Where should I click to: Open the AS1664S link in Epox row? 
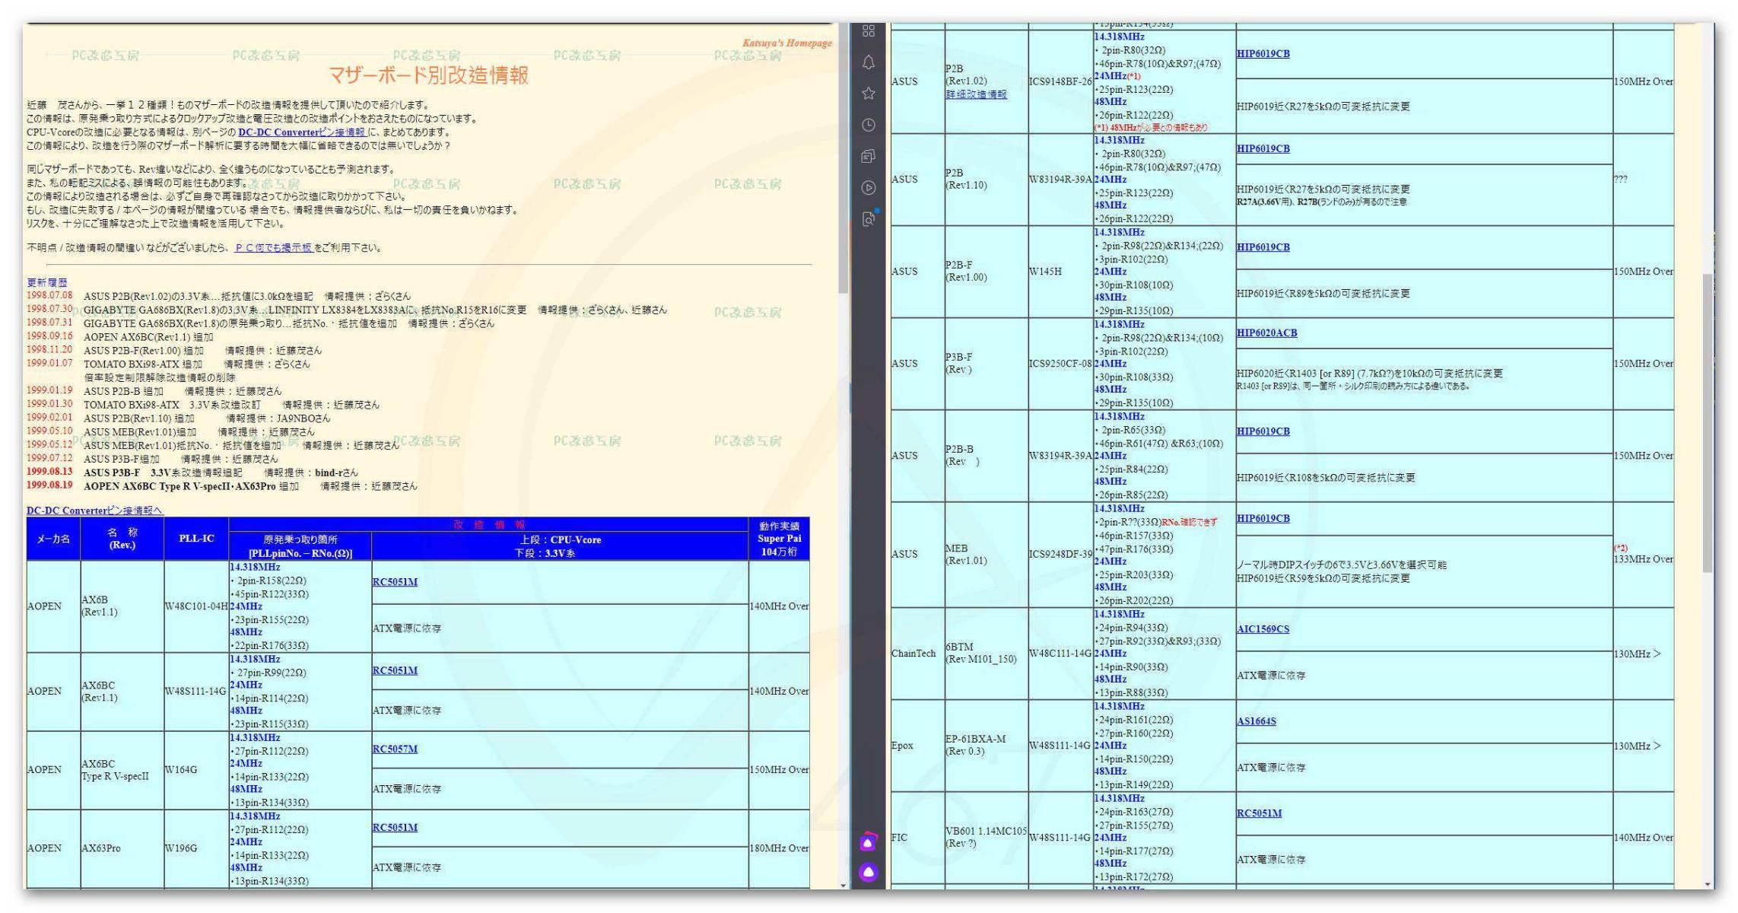[x=1256, y=721]
